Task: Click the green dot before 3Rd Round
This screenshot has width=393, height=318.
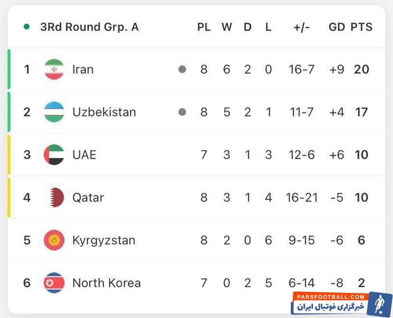Action: click(27, 27)
